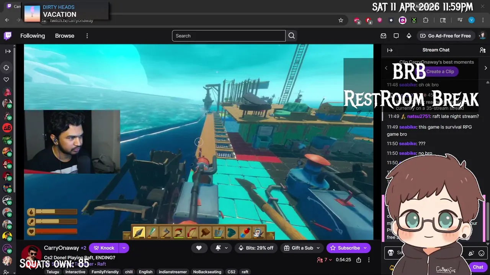This screenshot has width=490, height=275.
Task: Open the Browse tab
Action: (x=65, y=36)
